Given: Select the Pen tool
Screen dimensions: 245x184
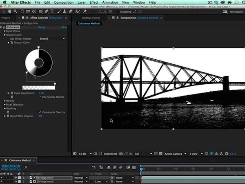Looking at the screenshot, I should point(47,11).
